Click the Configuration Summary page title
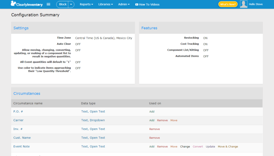Image resolution: width=274 pixels, height=156 pixels. (35, 15)
